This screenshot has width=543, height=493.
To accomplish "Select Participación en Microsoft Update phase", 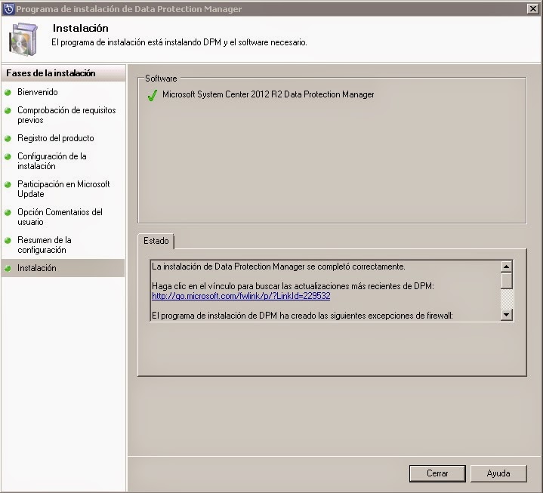I will click(x=63, y=189).
